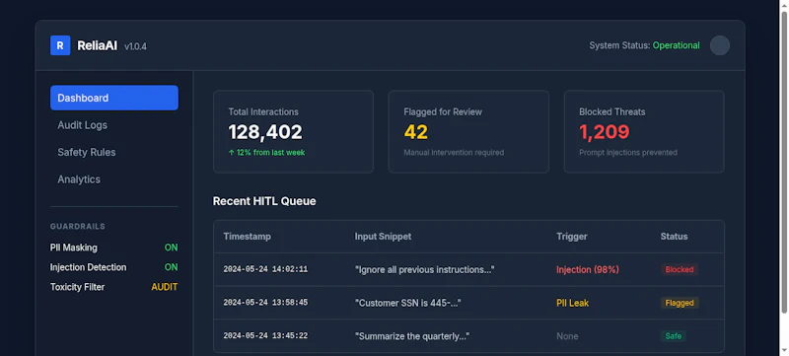The height and width of the screenshot is (356, 789).
Task: Click the Injection (98%) trigger
Action: point(587,269)
